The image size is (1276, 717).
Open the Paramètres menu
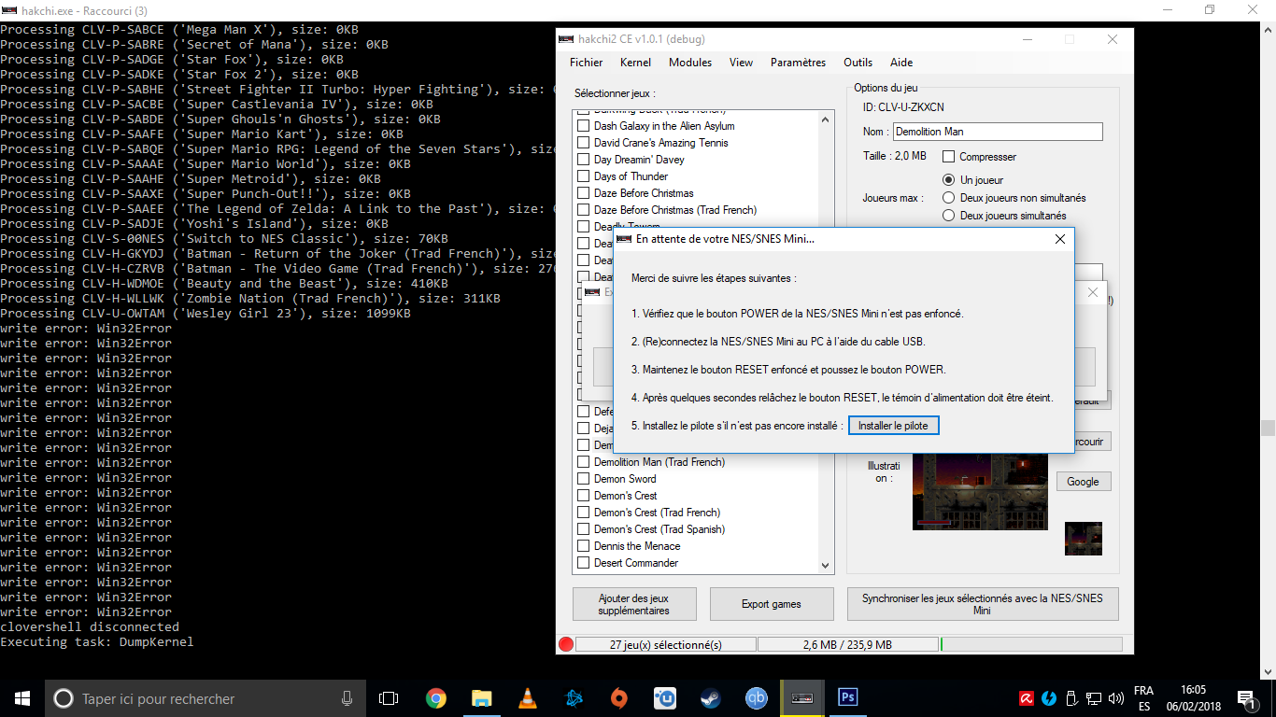click(798, 63)
